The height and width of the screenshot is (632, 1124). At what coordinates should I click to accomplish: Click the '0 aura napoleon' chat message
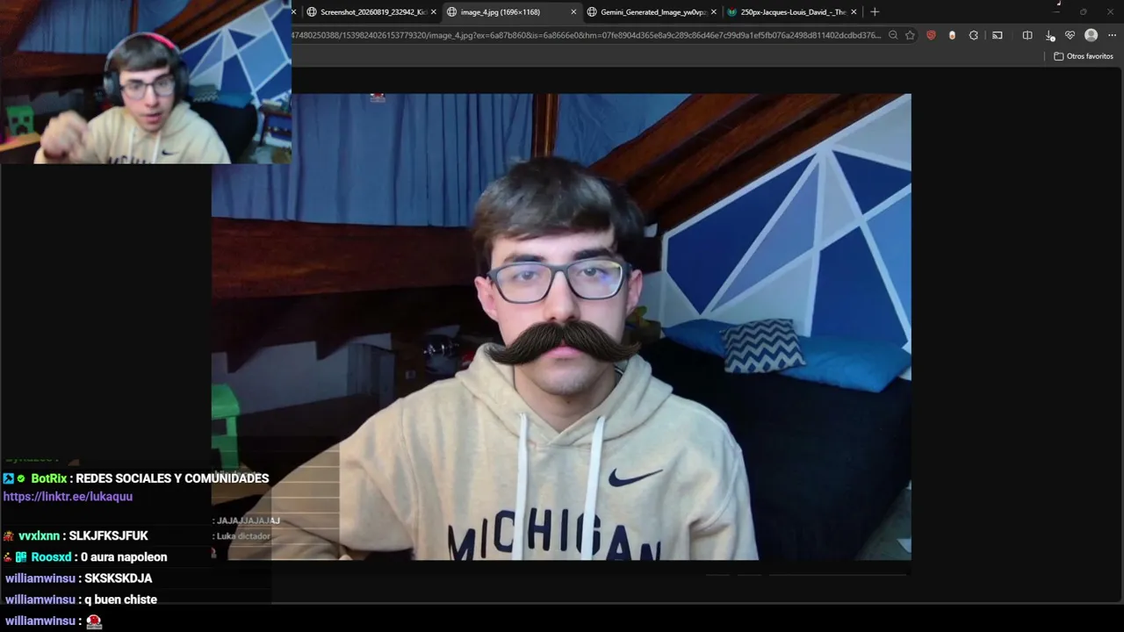coord(124,557)
